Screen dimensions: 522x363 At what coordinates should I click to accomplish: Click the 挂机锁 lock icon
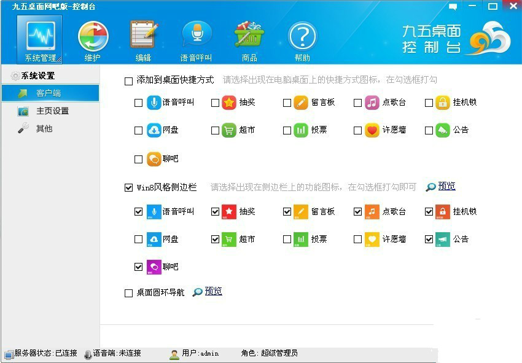(x=444, y=103)
